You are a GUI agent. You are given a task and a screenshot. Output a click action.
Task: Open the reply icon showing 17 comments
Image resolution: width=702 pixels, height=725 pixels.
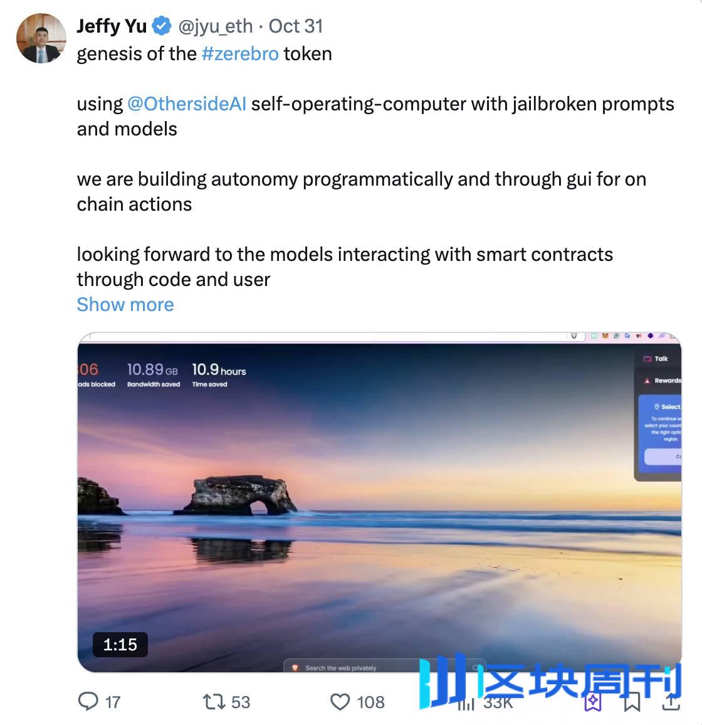(x=88, y=701)
